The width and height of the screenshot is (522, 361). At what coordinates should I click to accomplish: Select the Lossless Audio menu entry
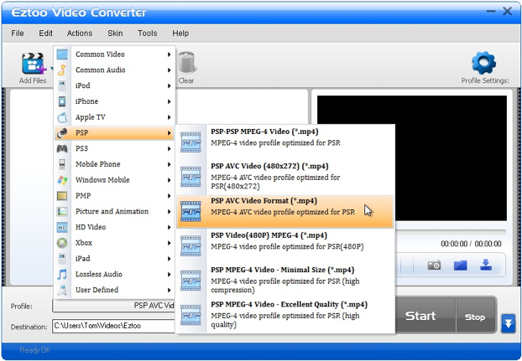[x=114, y=275]
